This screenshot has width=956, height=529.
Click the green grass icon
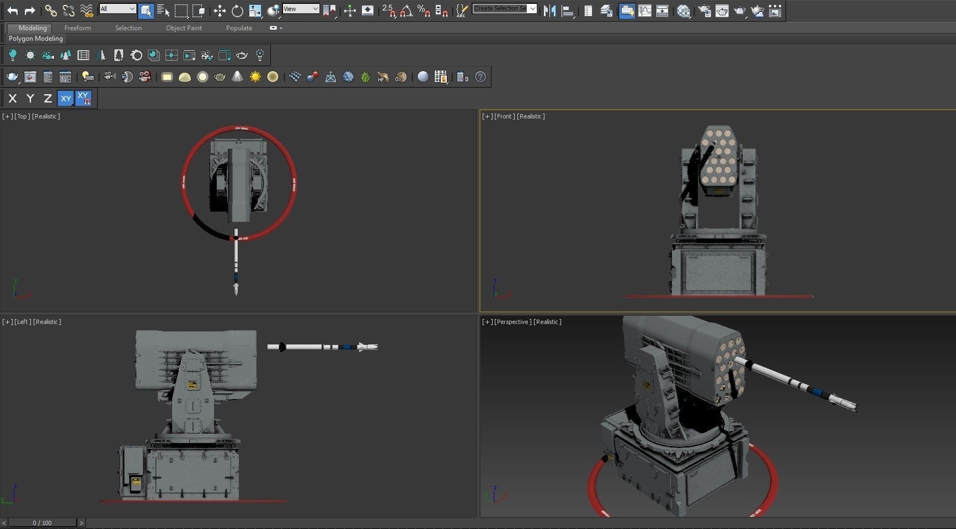coord(365,77)
